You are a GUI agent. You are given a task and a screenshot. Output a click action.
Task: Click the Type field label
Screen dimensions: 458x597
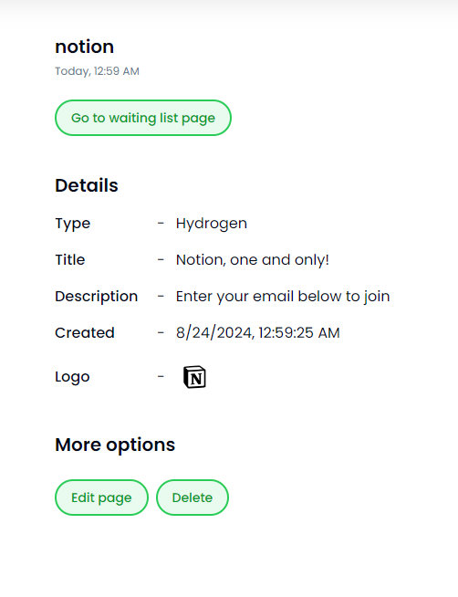coord(73,224)
